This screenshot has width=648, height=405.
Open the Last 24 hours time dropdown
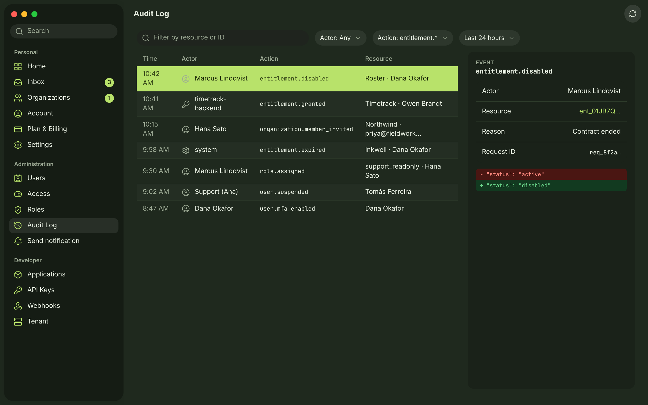(x=489, y=38)
